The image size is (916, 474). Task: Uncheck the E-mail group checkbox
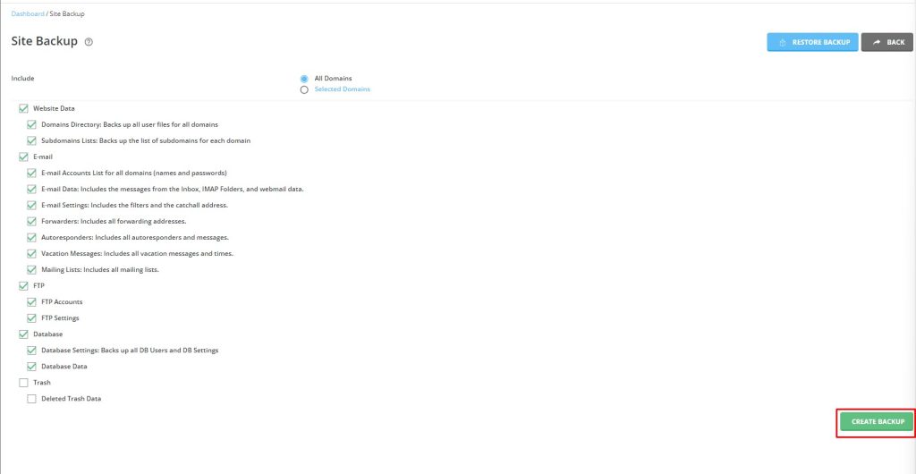pyautogui.click(x=23, y=157)
